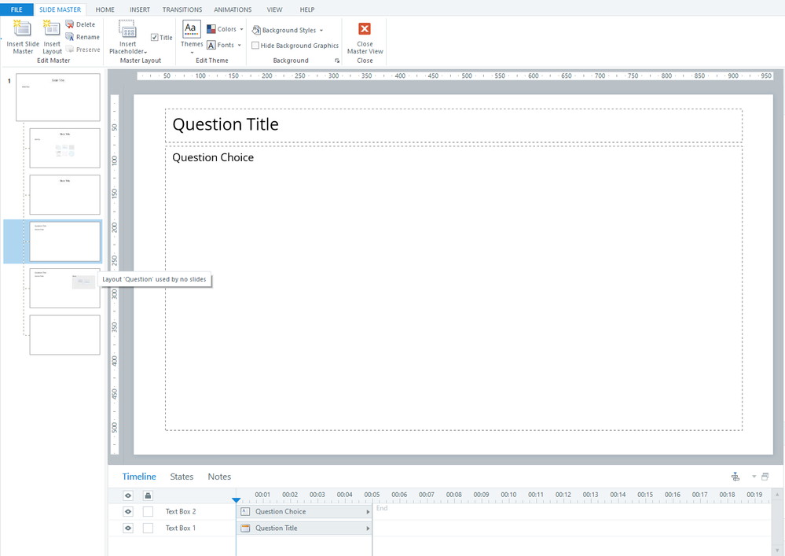785x556 pixels.
Task: Open the Insert Placeholder tool
Action: pyautogui.click(x=127, y=31)
